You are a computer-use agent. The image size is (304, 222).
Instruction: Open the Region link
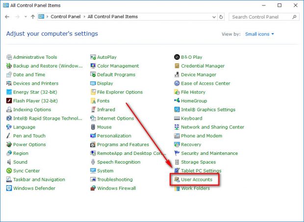21,153
